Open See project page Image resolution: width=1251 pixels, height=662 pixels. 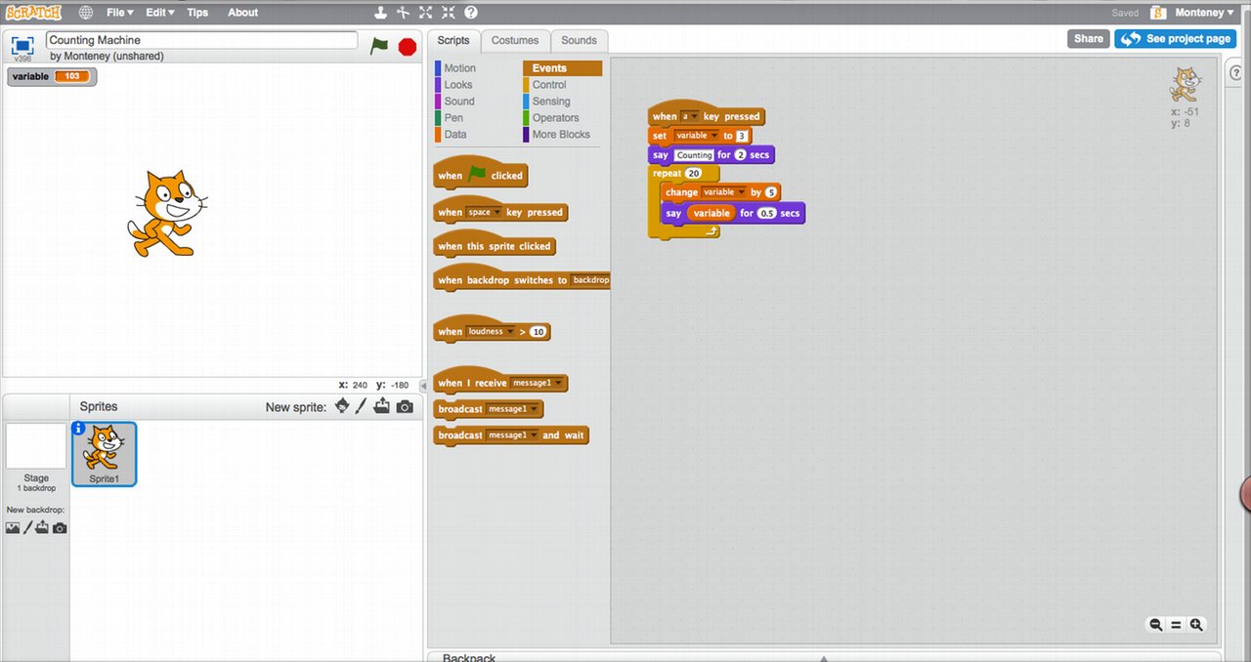pos(1175,38)
